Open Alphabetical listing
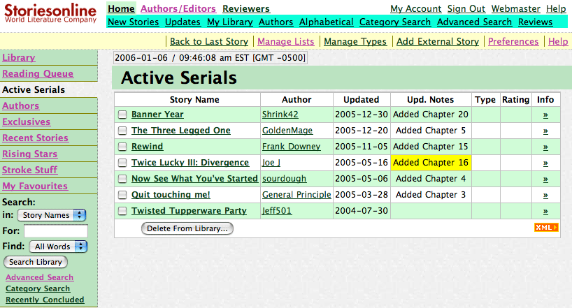 point(326,22)
